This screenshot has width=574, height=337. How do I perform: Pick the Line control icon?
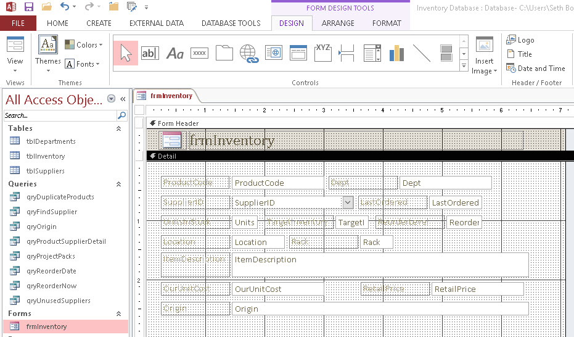click(422, 53)
